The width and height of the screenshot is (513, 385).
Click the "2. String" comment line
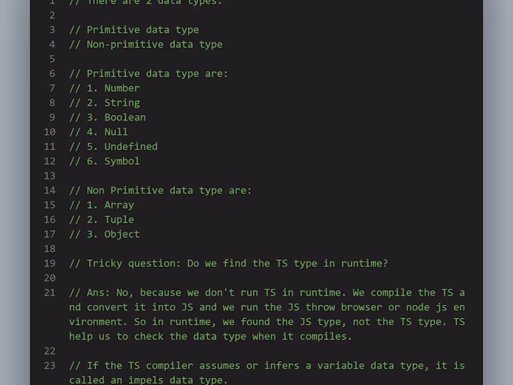[x=105, y=103]
